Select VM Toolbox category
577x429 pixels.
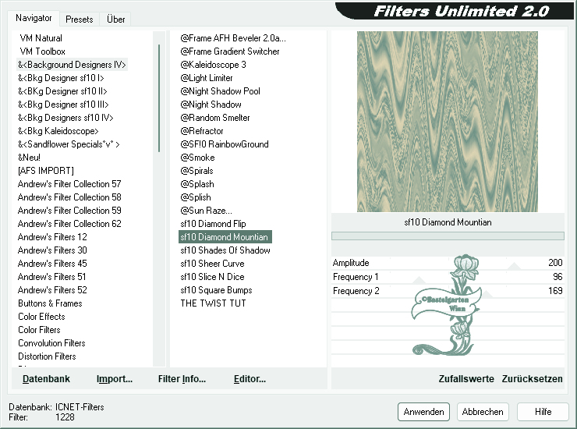pyautogui.click(x=42, y=51)
